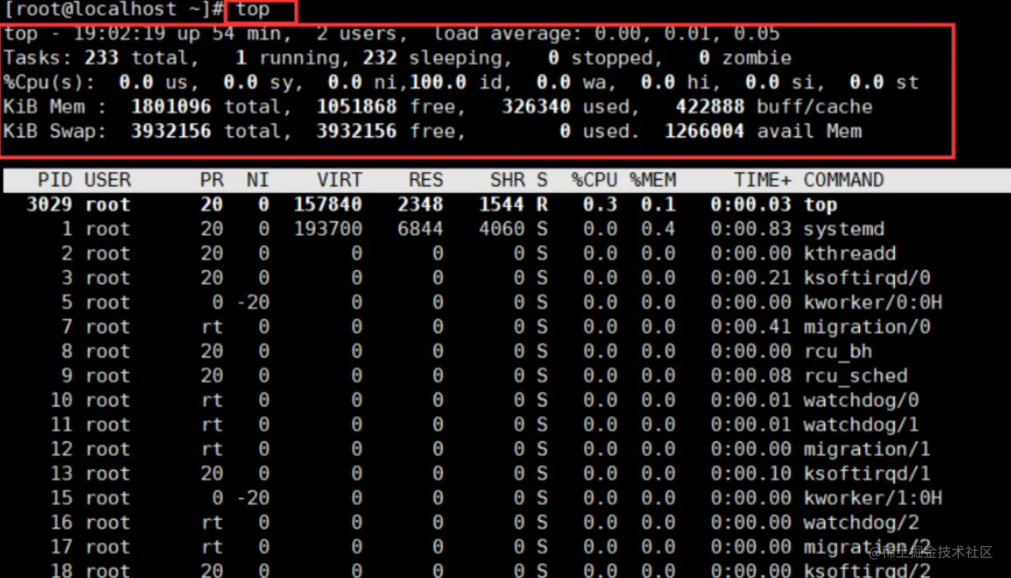Select TIME+ 0:00.10 in ksoftirqd/1 row
This screenshot has width=1011, height=578.
coord(751,473)
